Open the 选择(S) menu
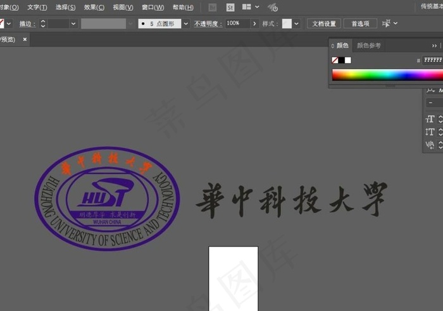 point(65,8)
